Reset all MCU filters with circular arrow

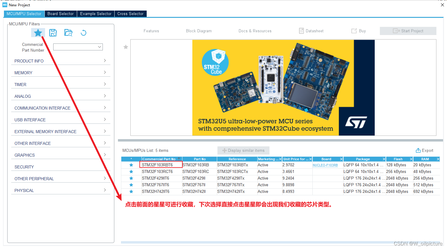click(x=83, y=33)
